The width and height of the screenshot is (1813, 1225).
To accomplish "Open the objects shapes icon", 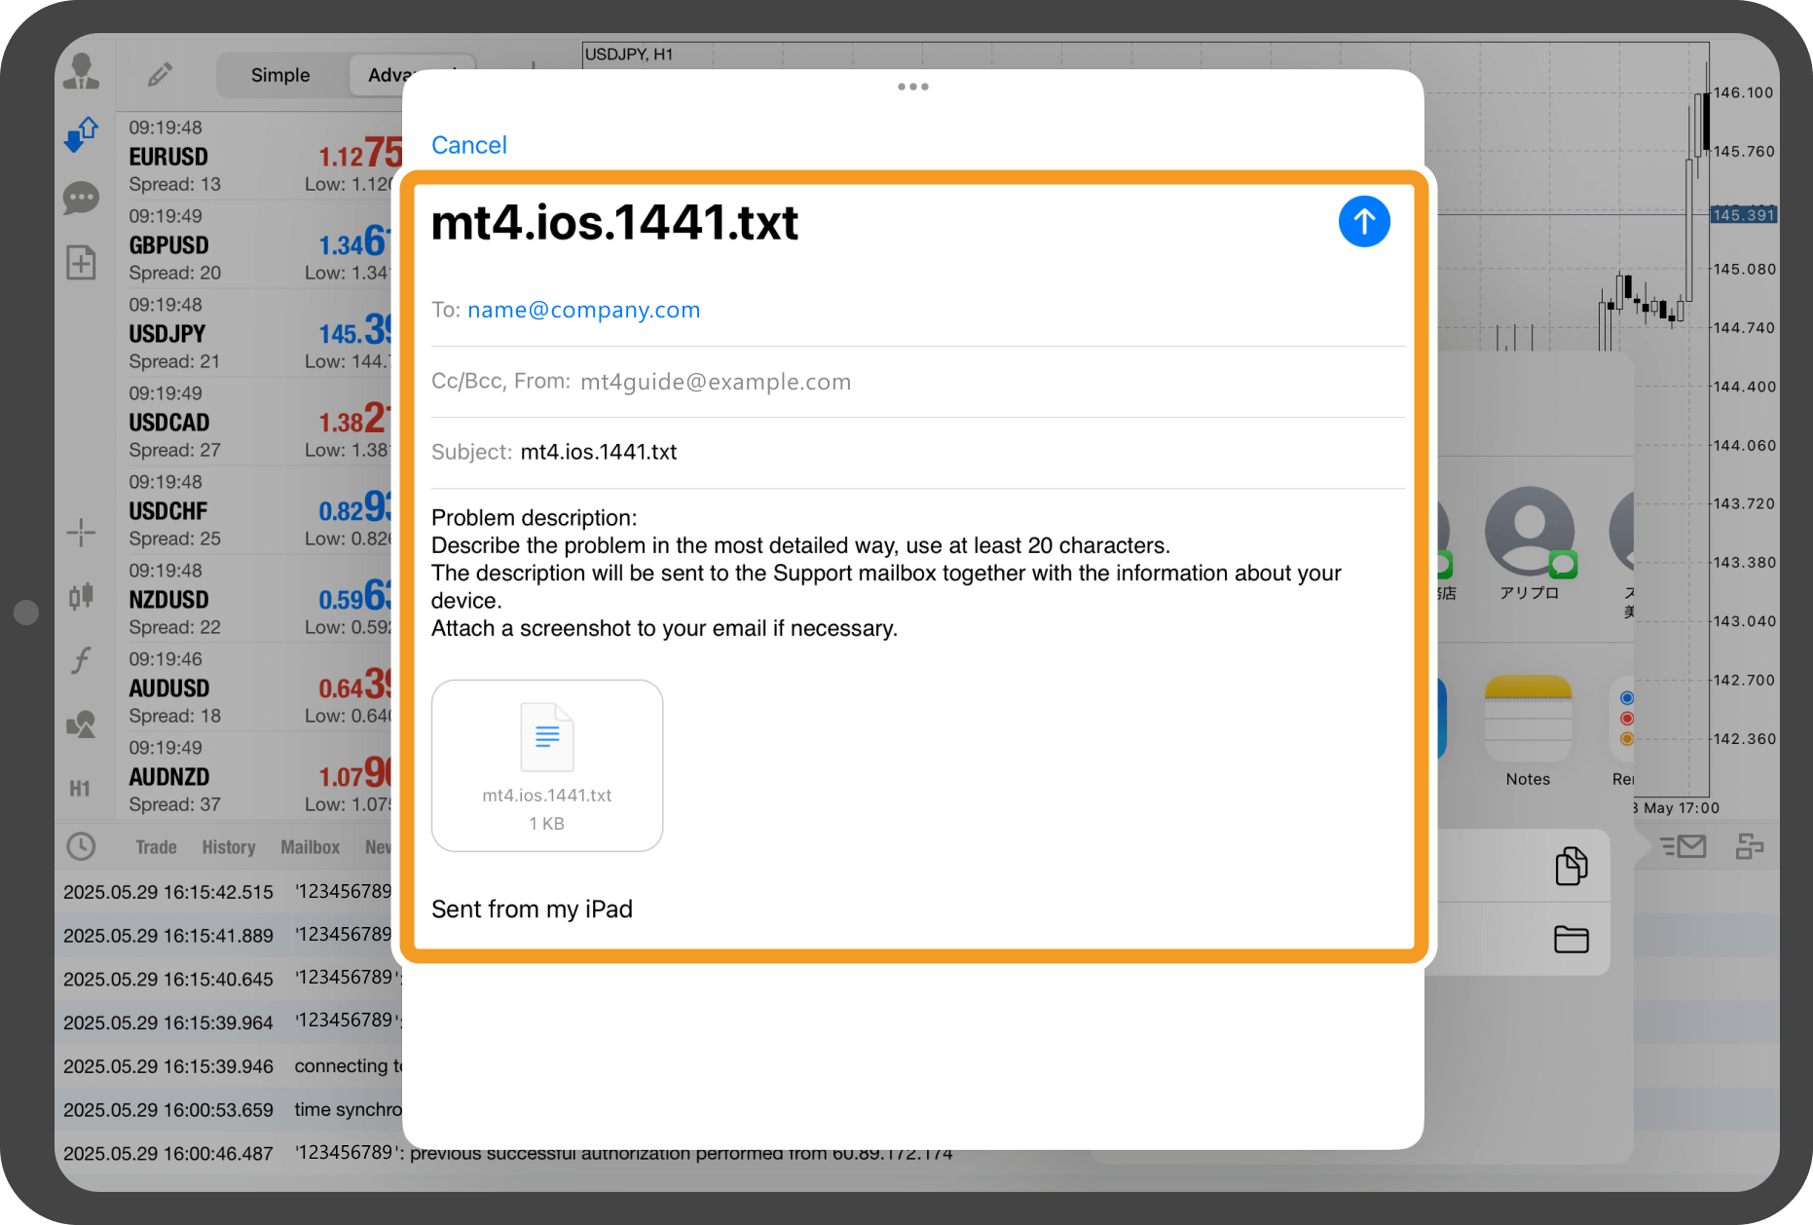I will 81,724.
